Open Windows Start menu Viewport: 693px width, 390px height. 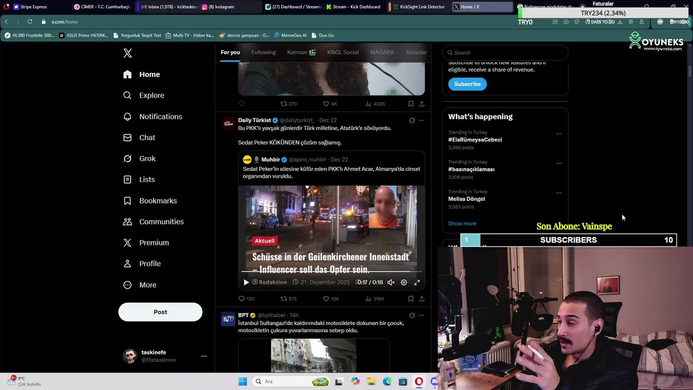[x=243, y=381]
